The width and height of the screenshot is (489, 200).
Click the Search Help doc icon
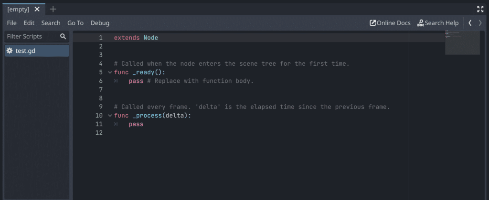tap(420, 23)
